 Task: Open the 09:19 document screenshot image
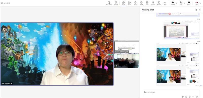(181, 30)
